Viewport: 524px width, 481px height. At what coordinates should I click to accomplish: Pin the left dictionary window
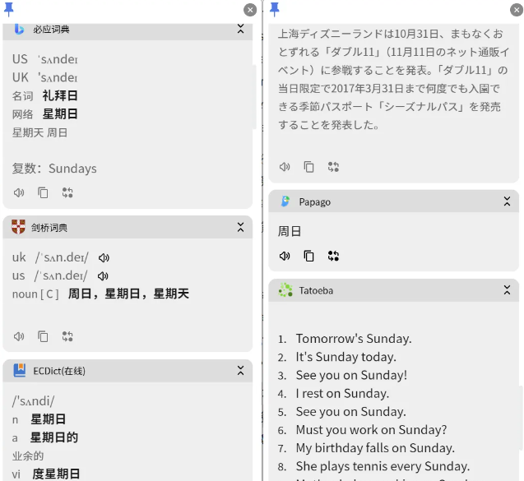pyautogui.click(x=9, y=9)
